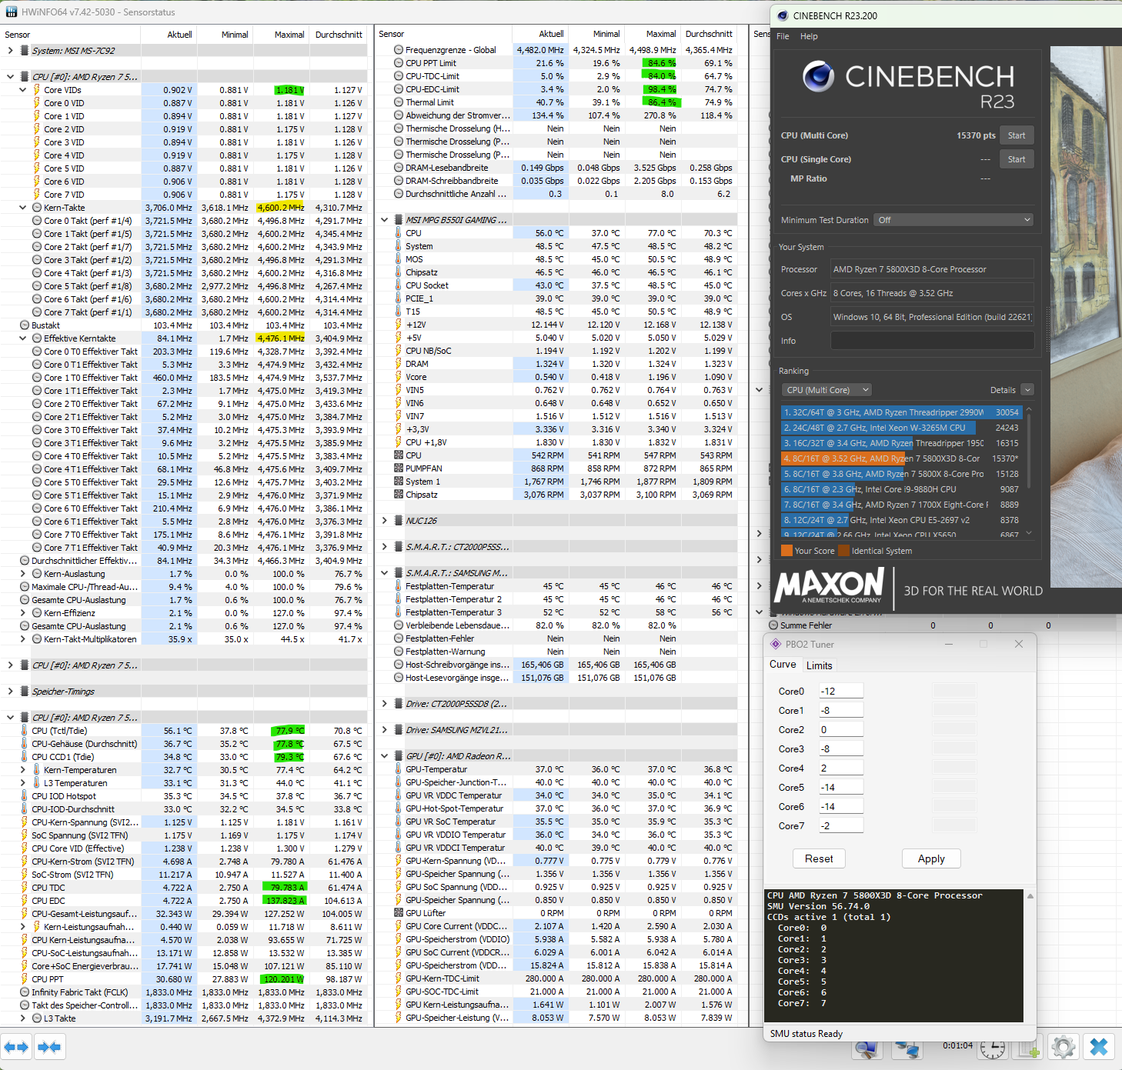Viewport: 1122px width, 1070px height.
Task: Collapse the MSI MPG B550I GAMING section
Action: pos(385,220)
